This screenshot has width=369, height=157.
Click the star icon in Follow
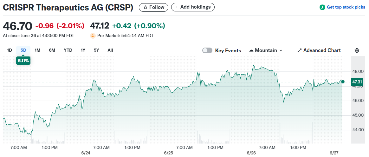[145, 8]
